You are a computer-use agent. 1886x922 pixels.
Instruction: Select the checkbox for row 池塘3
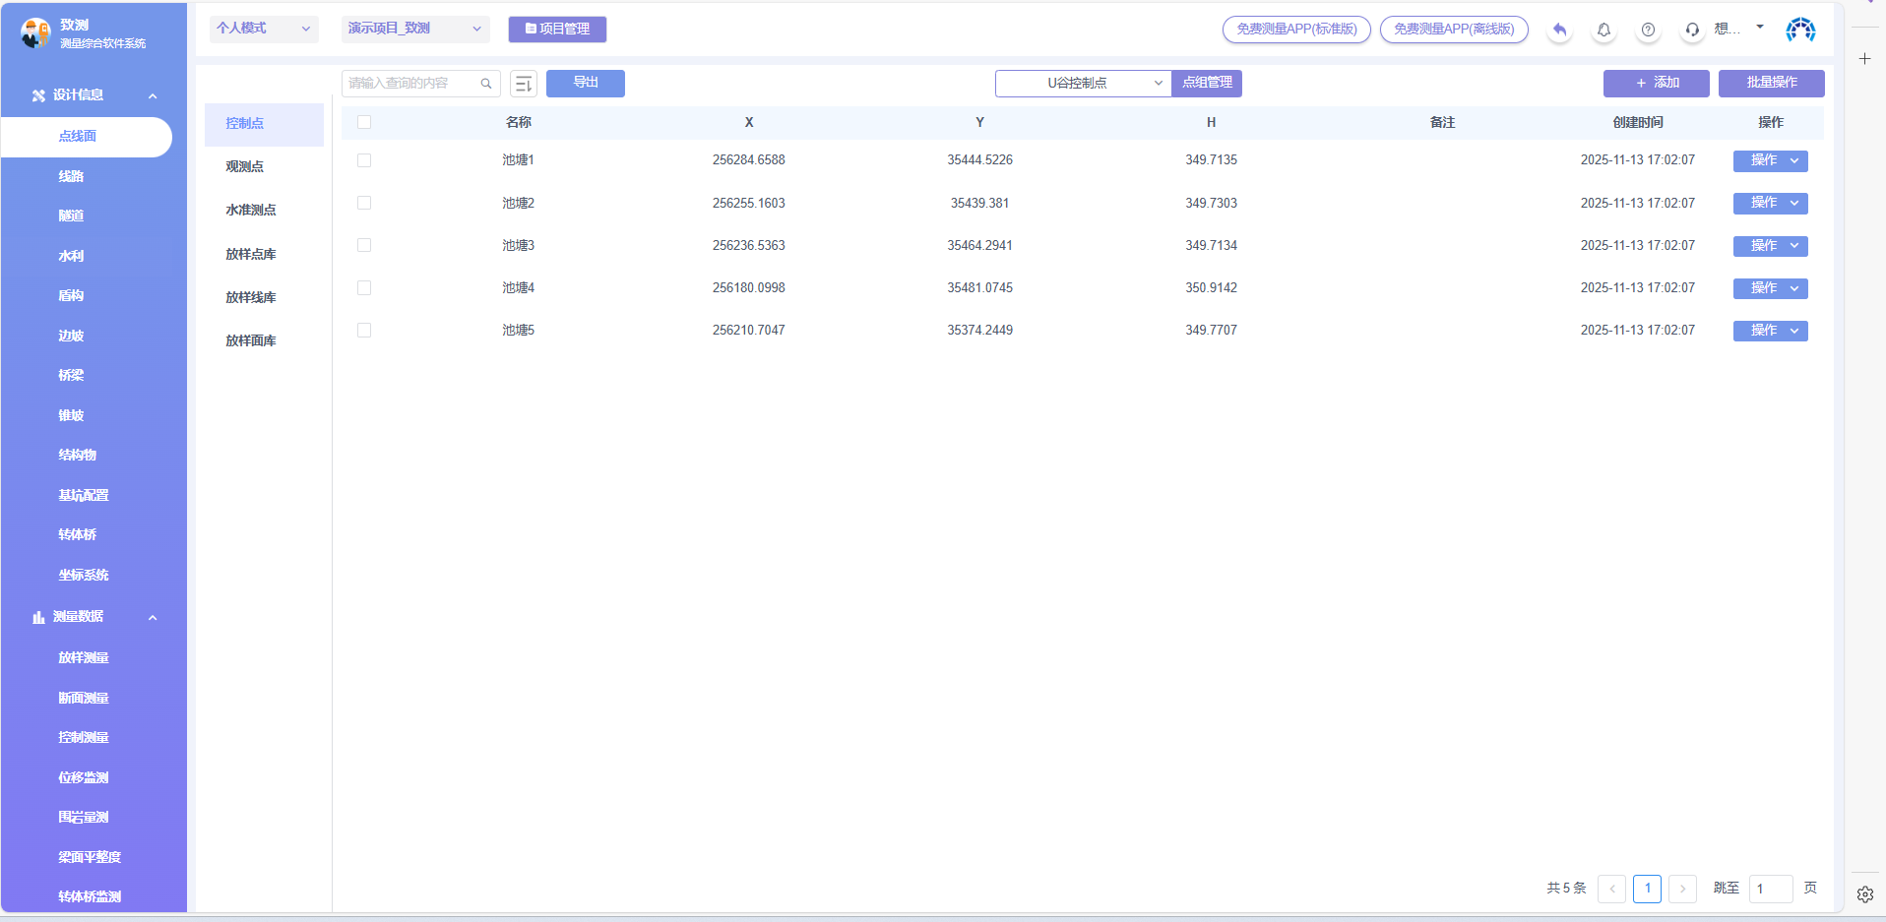coord(364,245)
